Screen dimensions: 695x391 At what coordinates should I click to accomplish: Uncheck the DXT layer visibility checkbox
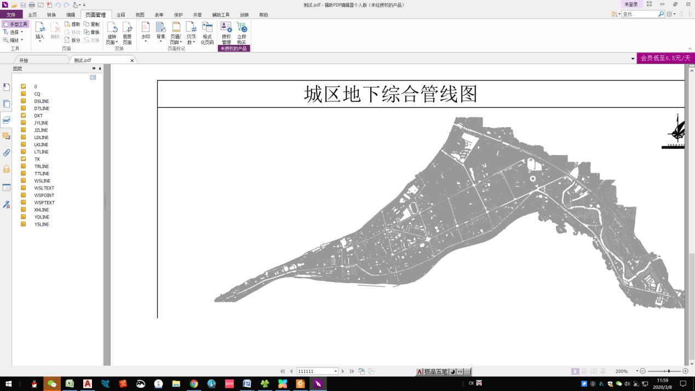tap(23, 116)
